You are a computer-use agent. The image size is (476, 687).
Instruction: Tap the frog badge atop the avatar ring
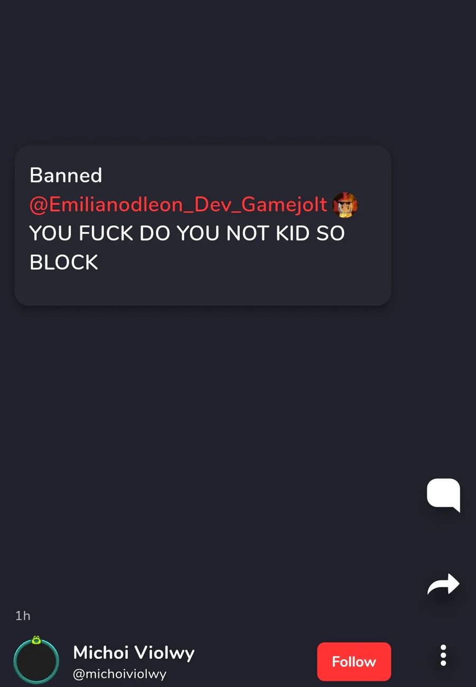coord(36,640)
